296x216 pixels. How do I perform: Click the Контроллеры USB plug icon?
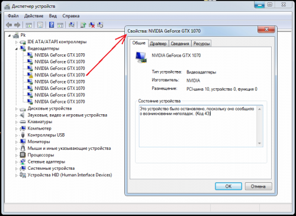coord(23,135)
